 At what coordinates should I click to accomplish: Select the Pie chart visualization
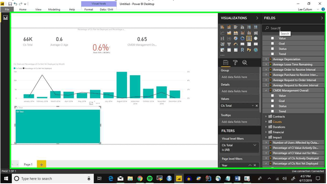pyautogui.click(x=236, y=38)
